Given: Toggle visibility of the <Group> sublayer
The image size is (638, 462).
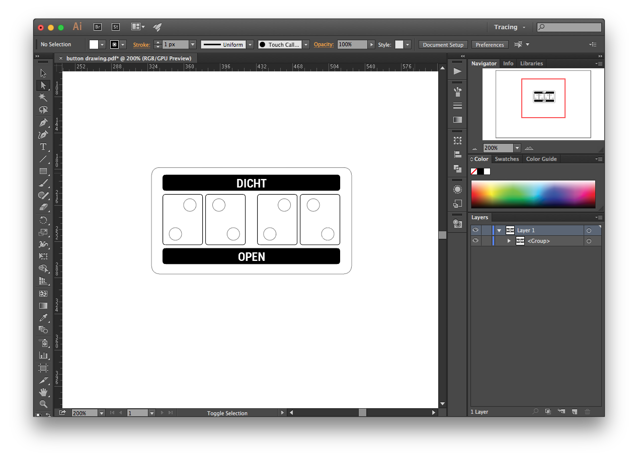Looking at the screenshot, I should tap(475, 241).
